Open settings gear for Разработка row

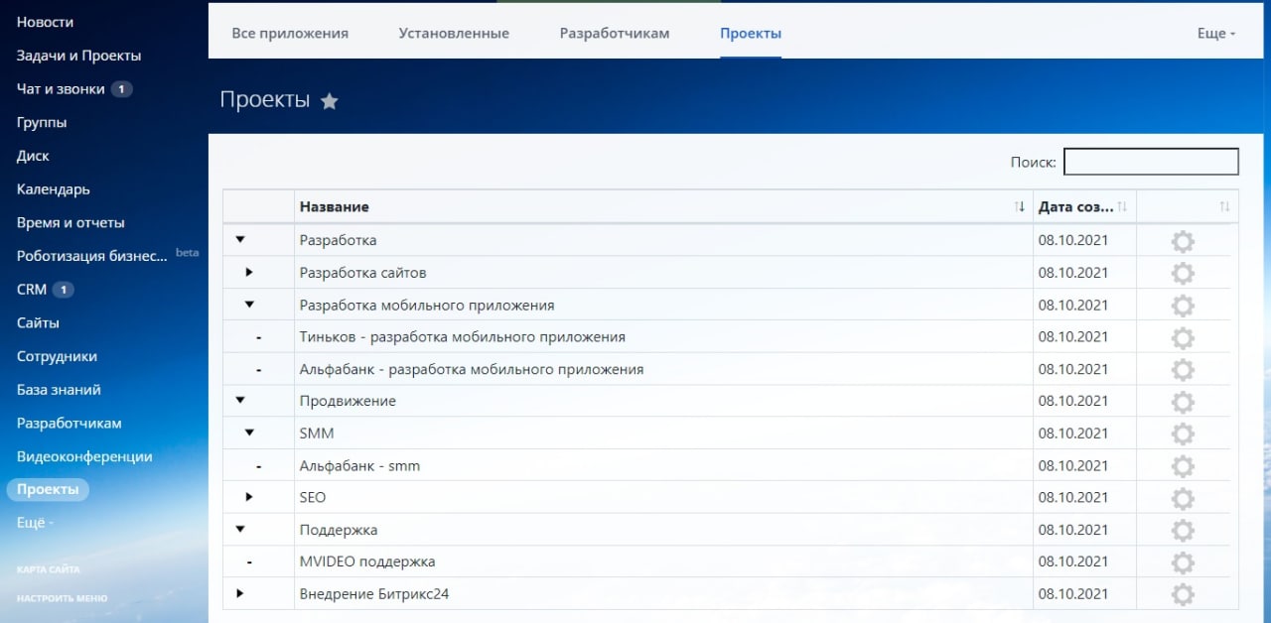tap(1182, 241)
